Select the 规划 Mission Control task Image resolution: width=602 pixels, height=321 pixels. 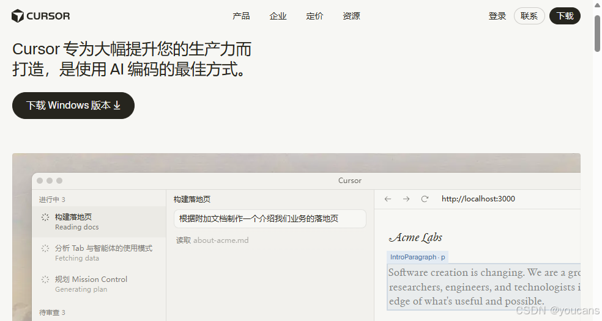[x=99, y=284]
